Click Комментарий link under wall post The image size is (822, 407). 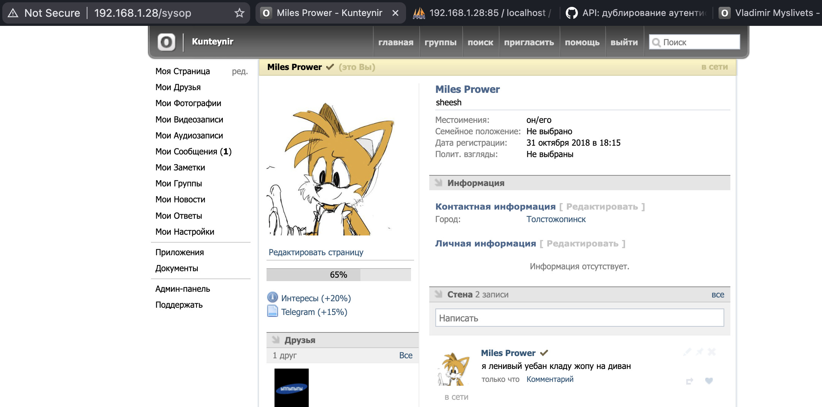coord(550,379)
